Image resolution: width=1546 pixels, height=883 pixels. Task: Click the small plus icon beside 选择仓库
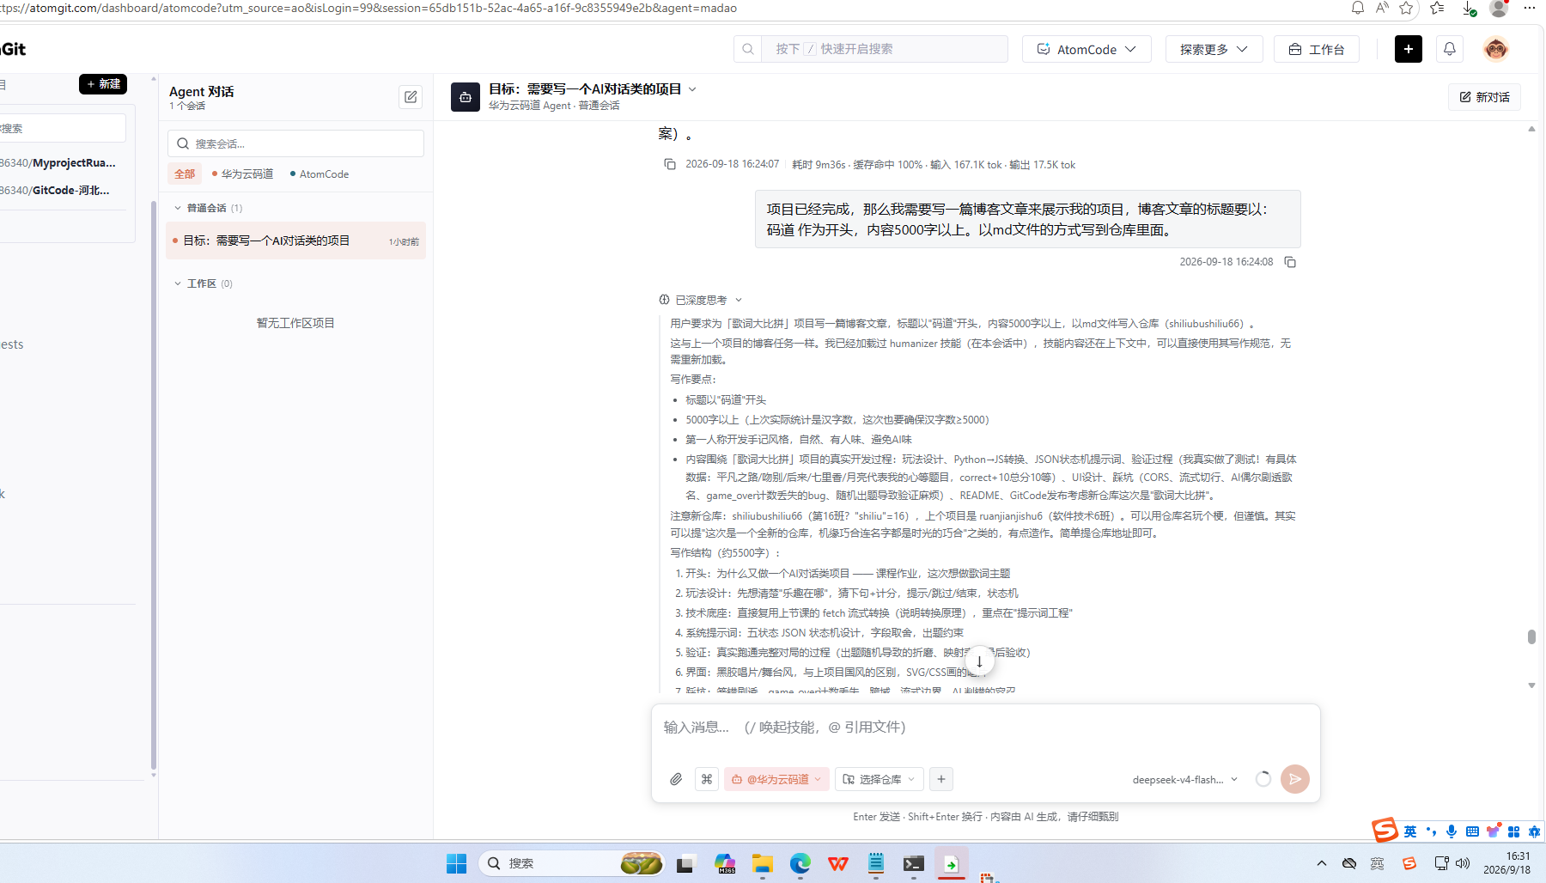pyautogui.click(x=941, y=779)
